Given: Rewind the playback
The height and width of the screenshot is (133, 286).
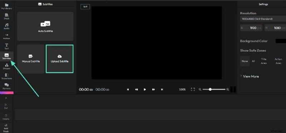Looking at the screenshot, I should click(137, 90).
